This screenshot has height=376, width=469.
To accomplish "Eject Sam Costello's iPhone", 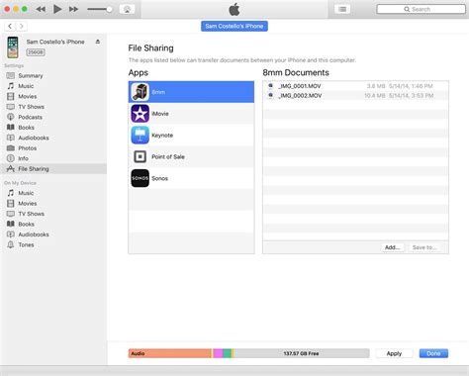I will click(x=98, y=42).
